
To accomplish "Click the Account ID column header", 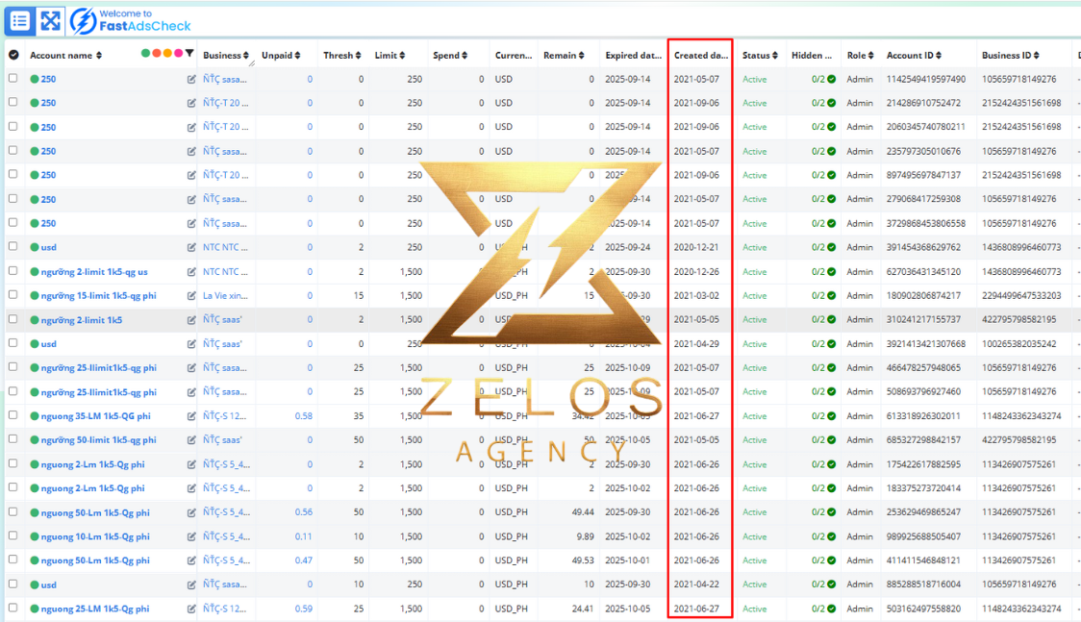I will [914, 55].
